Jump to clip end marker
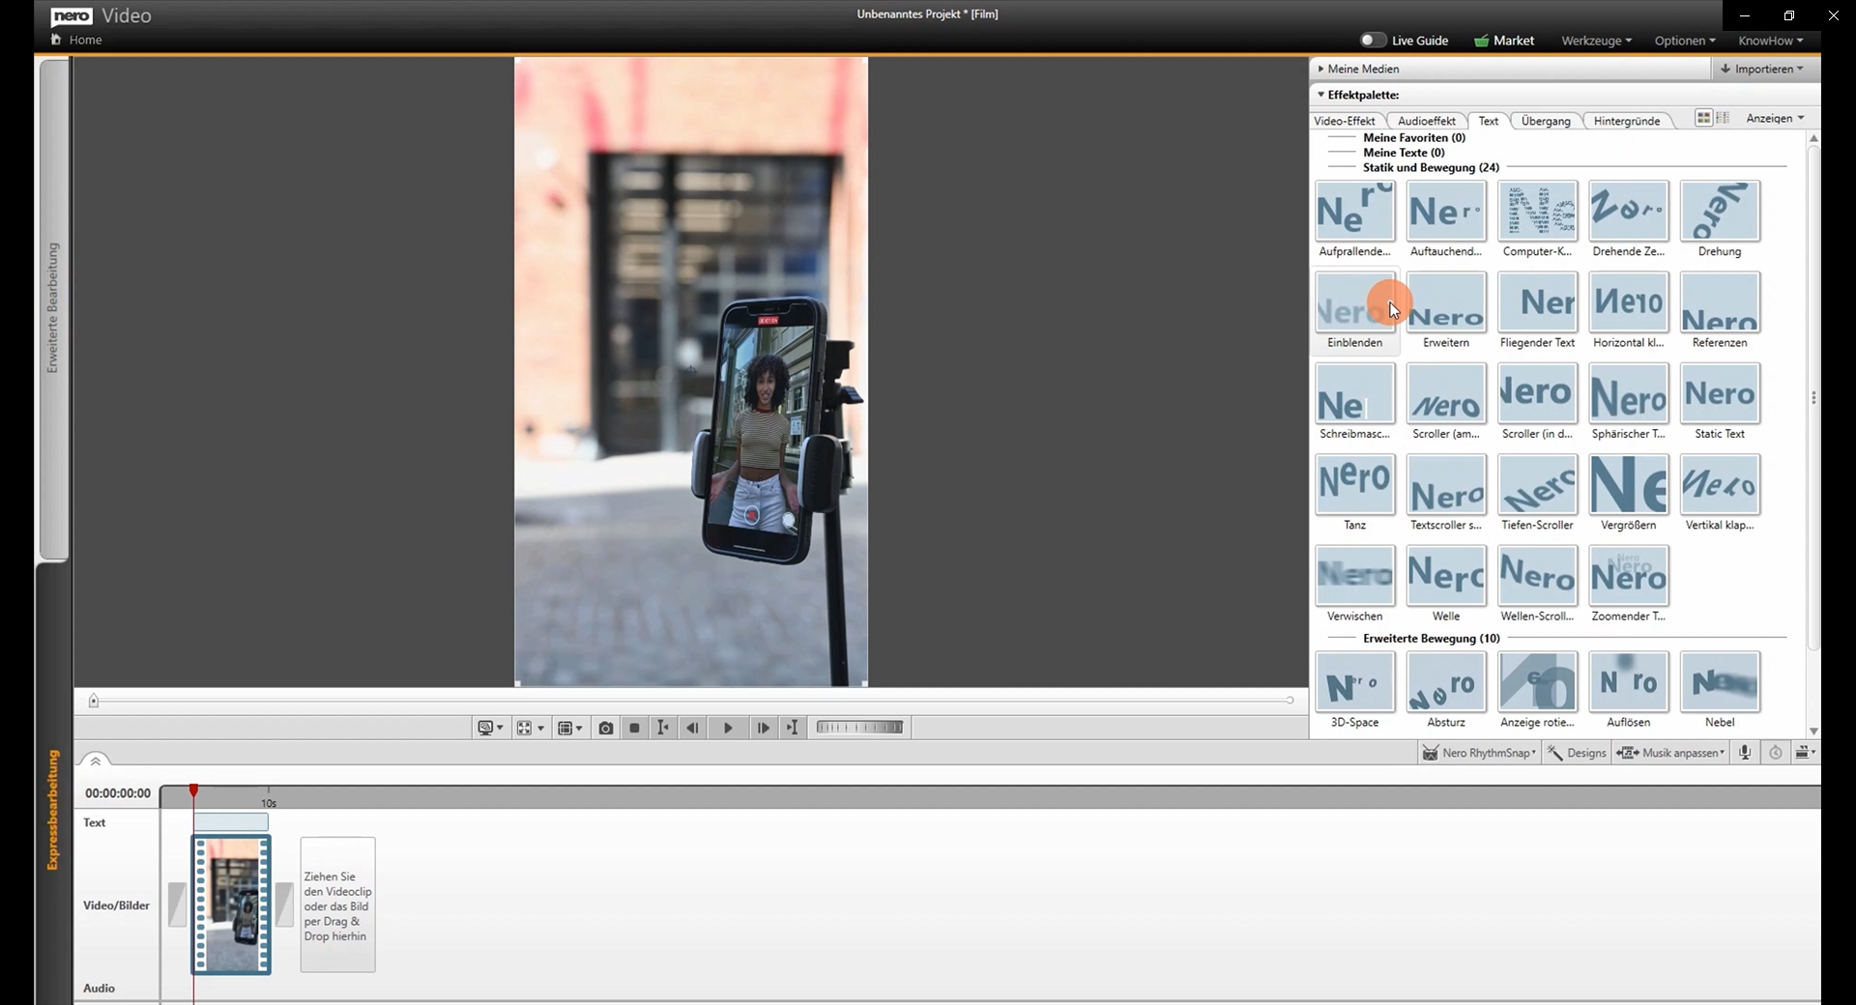The image size is (1856, 1005). click(x=793, y=728)
